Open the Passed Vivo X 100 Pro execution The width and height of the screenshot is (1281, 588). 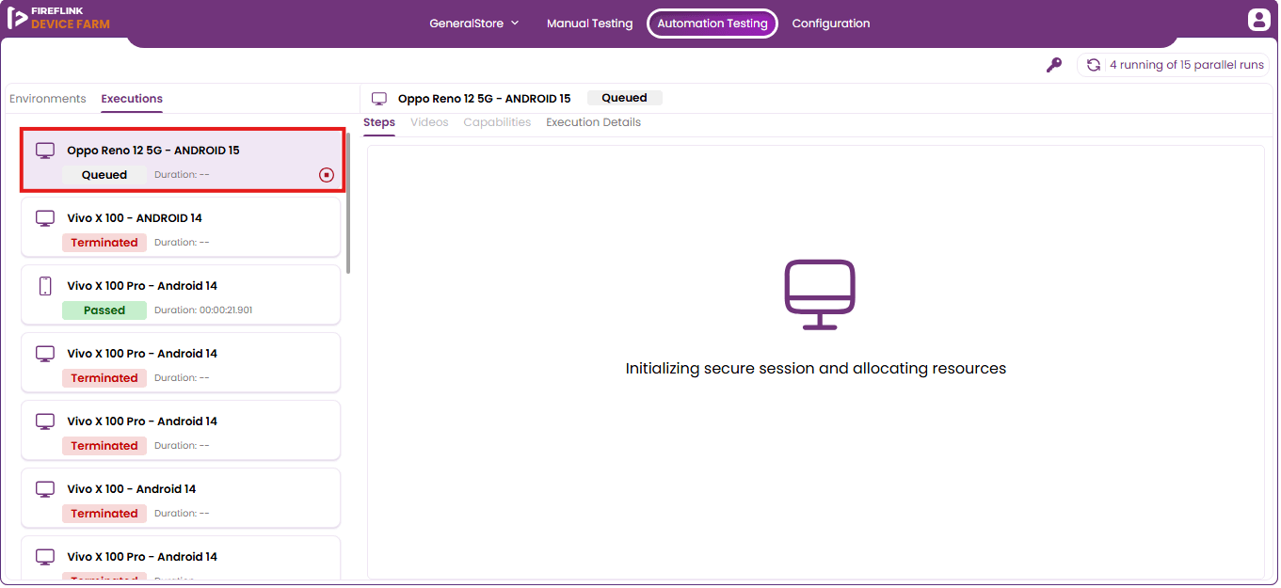click(181, 294)
